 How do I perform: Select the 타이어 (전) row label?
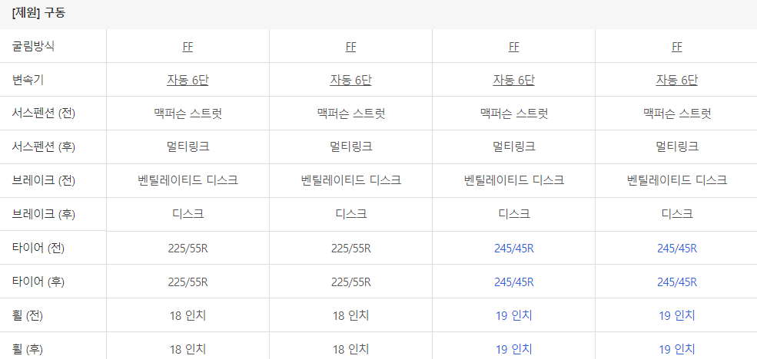pos(38,249)
